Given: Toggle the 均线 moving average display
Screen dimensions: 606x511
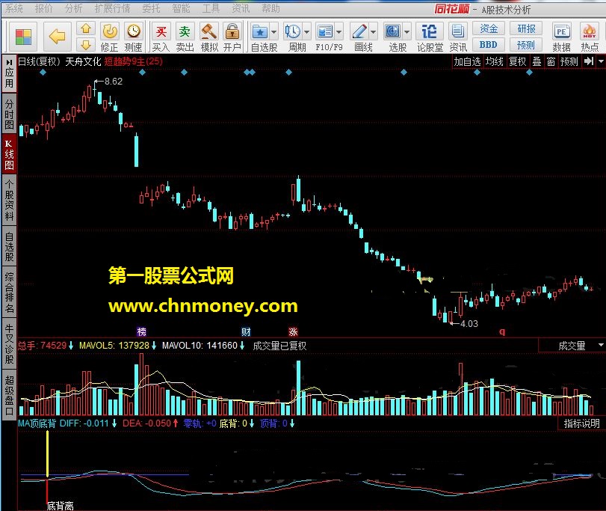Looking at the screenshot, I should [495, 61].
